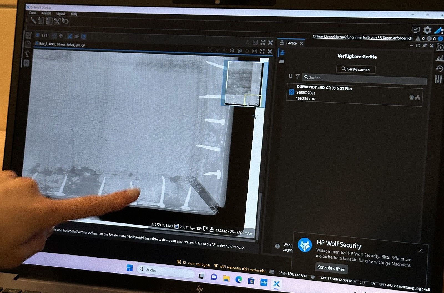Click the layers icon above the X-ray image

[232, 50]
